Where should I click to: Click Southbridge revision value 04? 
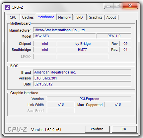125,50
